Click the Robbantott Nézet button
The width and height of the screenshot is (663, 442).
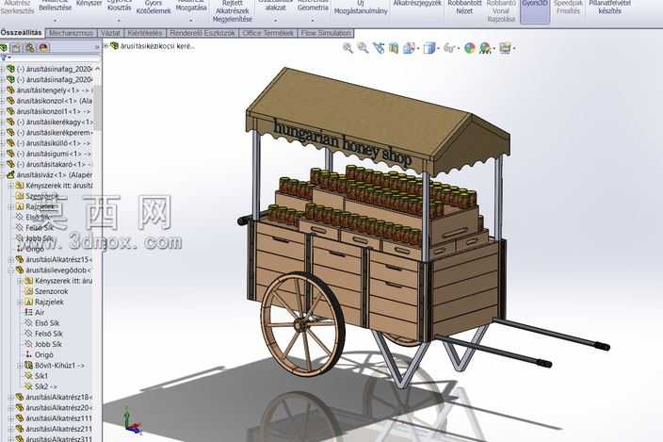click(x=464, y=8)
